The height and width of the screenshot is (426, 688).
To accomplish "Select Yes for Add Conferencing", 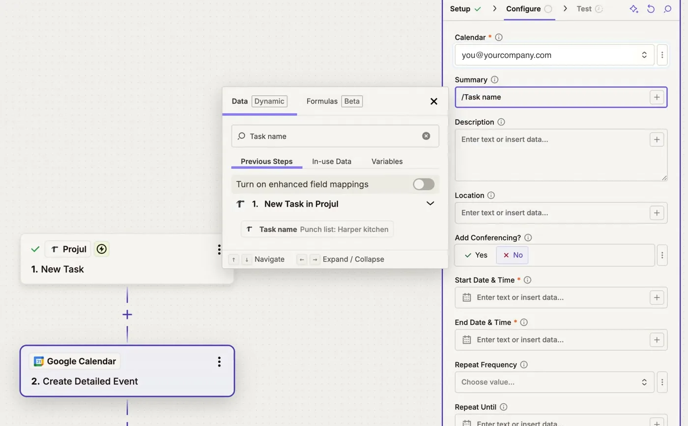I will (x=476, y=255).
